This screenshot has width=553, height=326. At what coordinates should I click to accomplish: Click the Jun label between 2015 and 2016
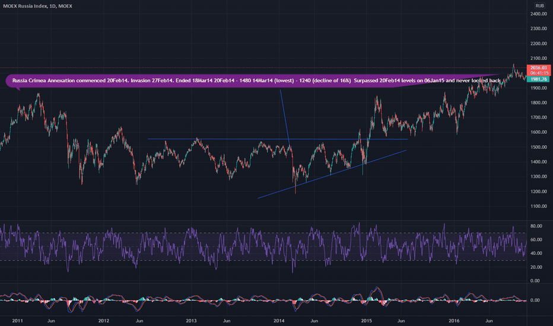click(x=401, y=321)
